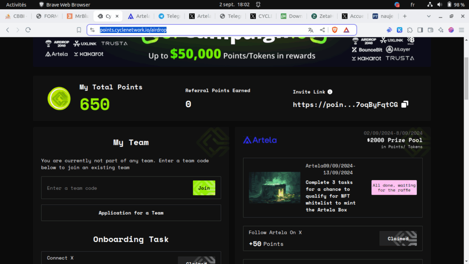Switch to the MrBlu tab
Image resolution: width=469 pixels, height=264 pixels.
tap(78, 16)
